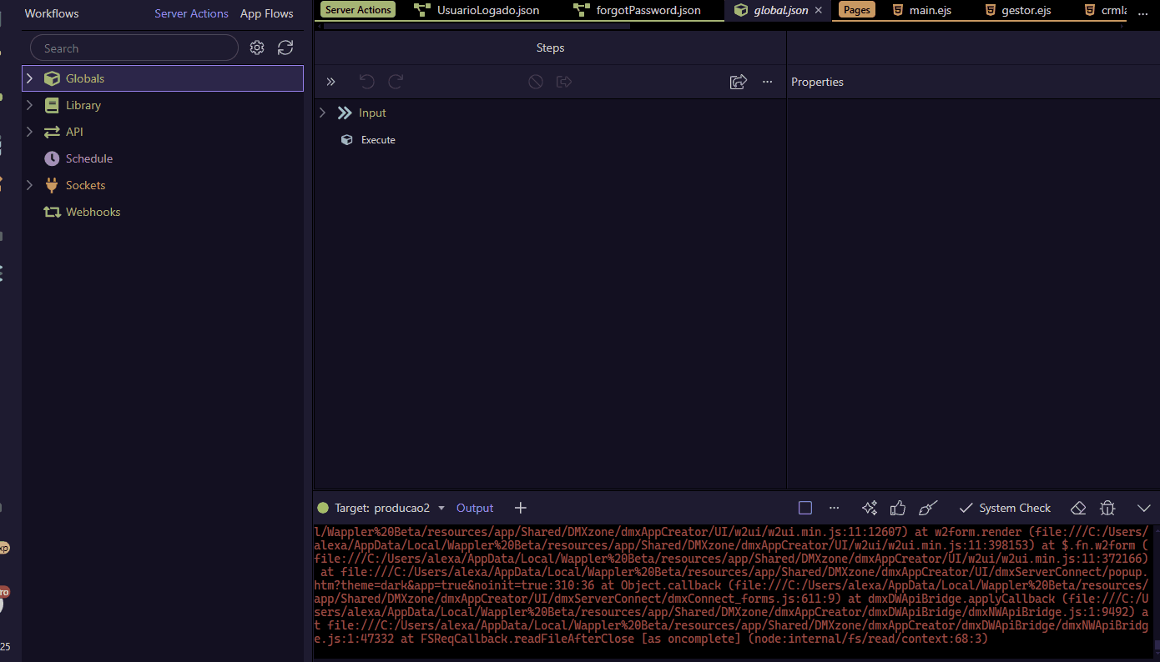Viewport: 1160px width, 662px height.
Task: Click the Steps panel header
Action: point(550,48)
